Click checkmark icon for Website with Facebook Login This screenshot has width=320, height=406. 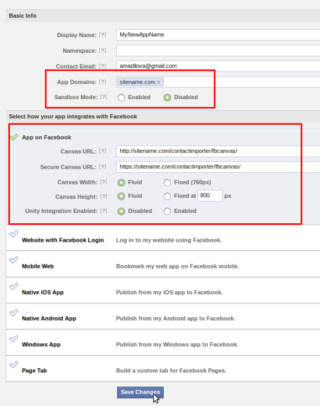[x=14, y=234]
